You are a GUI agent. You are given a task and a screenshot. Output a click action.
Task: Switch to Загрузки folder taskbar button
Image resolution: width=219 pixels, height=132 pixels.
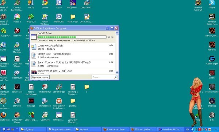88,129
